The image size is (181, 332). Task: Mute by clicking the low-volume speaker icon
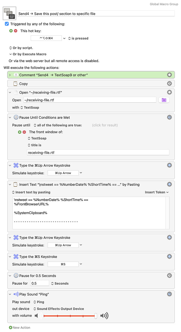coord(38,315)
